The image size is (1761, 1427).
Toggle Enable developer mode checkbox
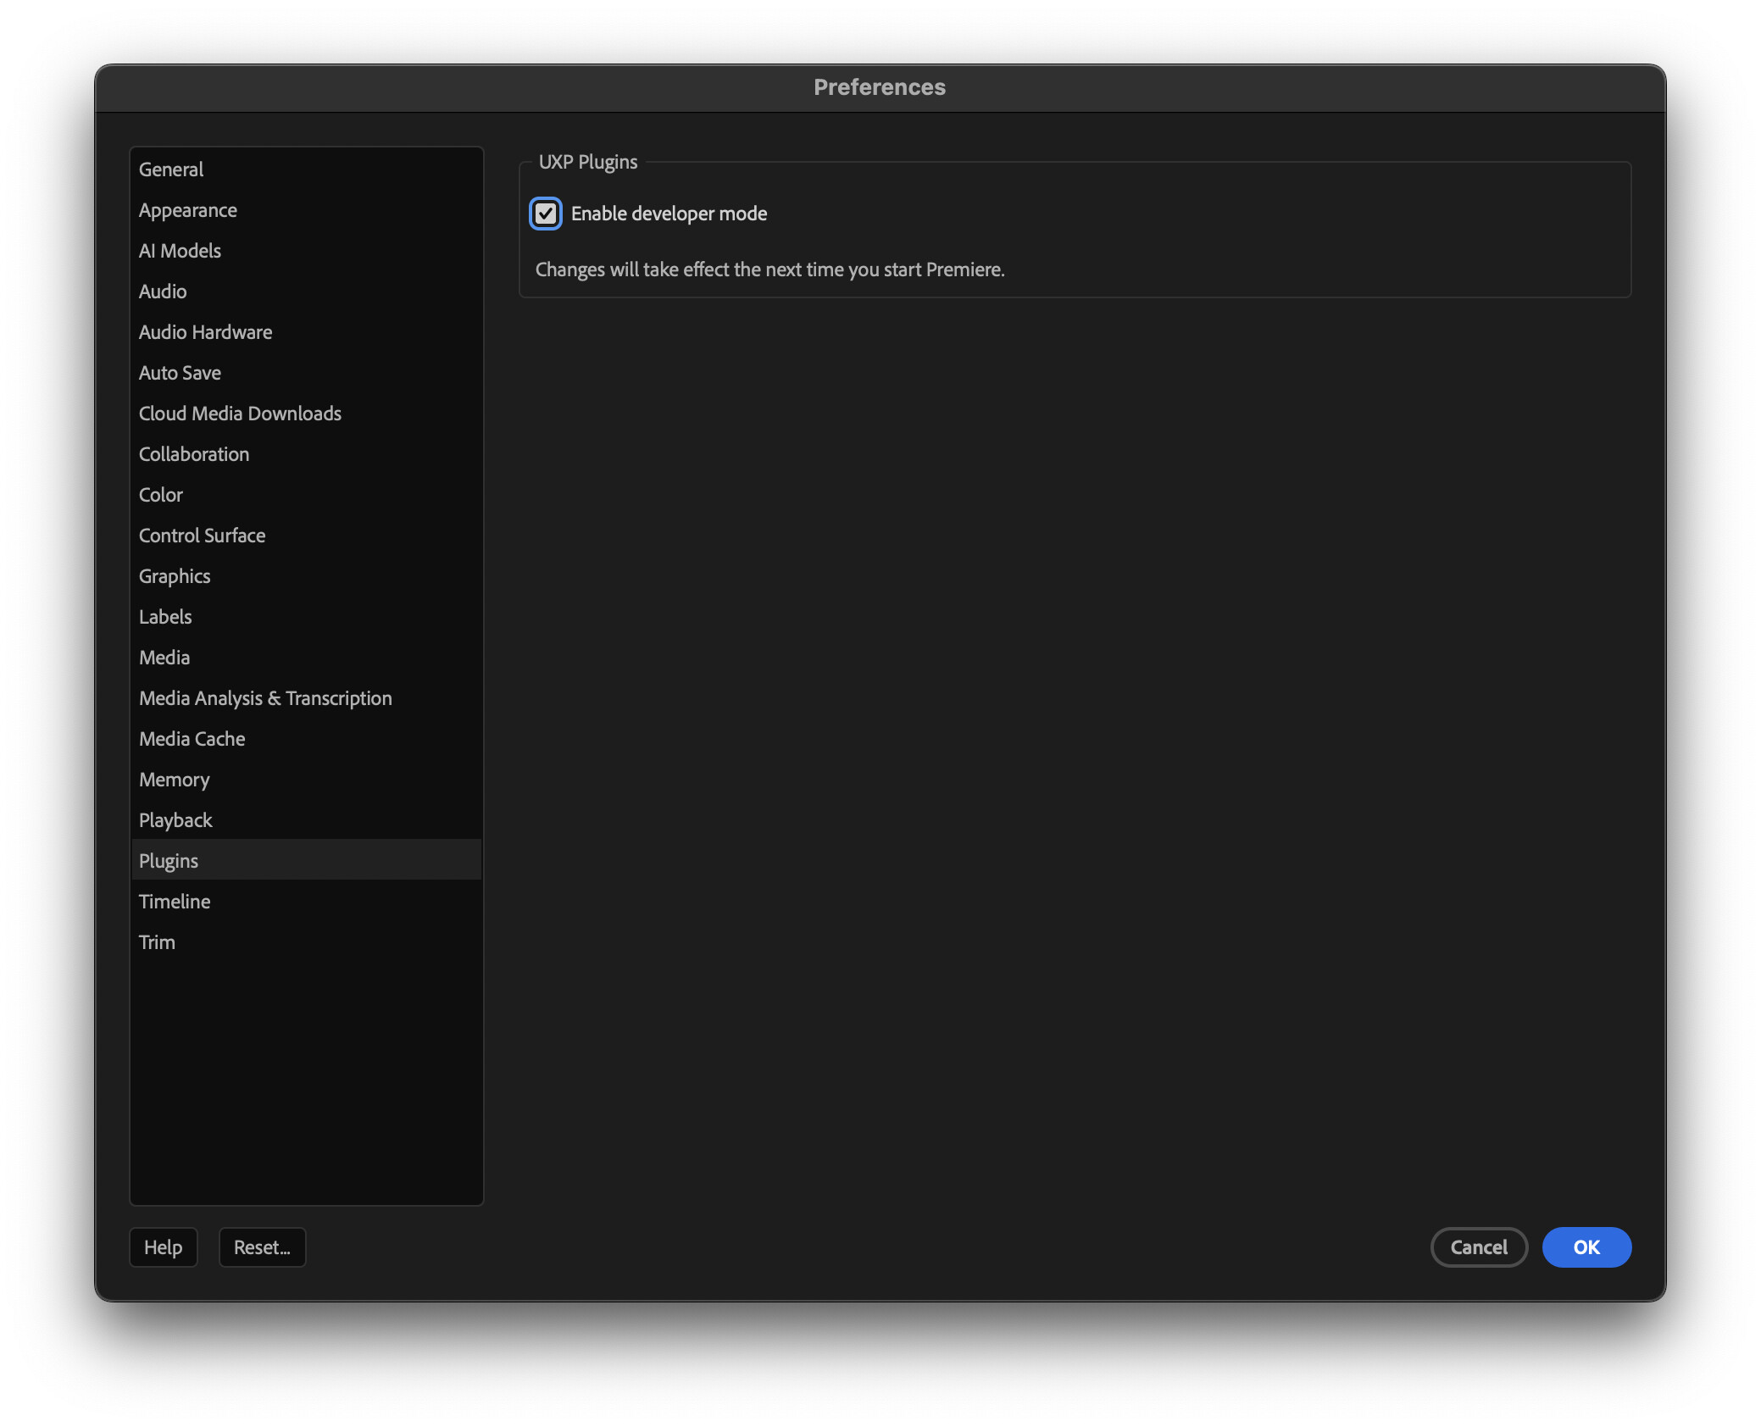tap(545, 214)
